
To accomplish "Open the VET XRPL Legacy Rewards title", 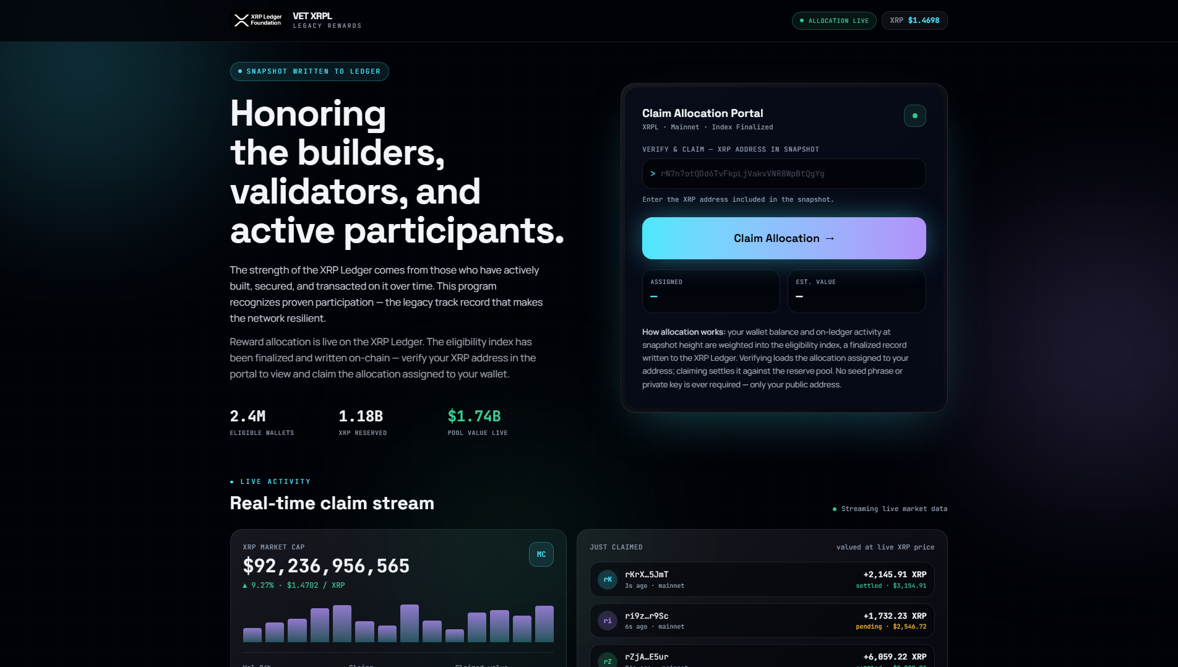I will 327,20.
